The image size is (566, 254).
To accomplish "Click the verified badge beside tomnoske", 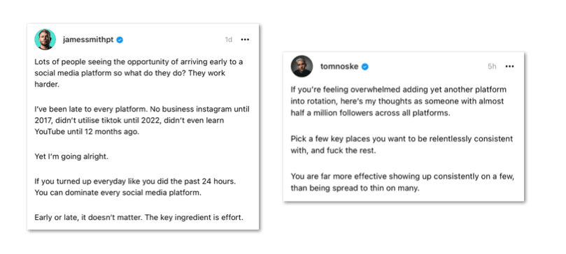I will tap(365, 66).
